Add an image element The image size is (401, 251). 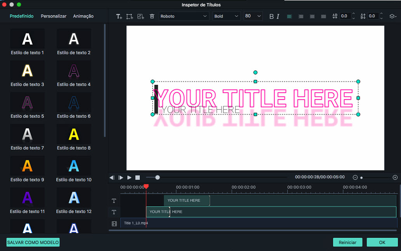click(141, 16)
